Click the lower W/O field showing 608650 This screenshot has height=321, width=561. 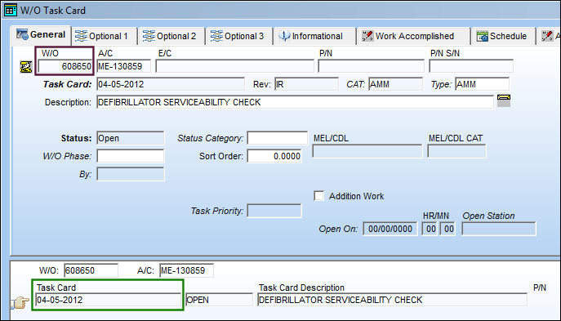[91, 270]
